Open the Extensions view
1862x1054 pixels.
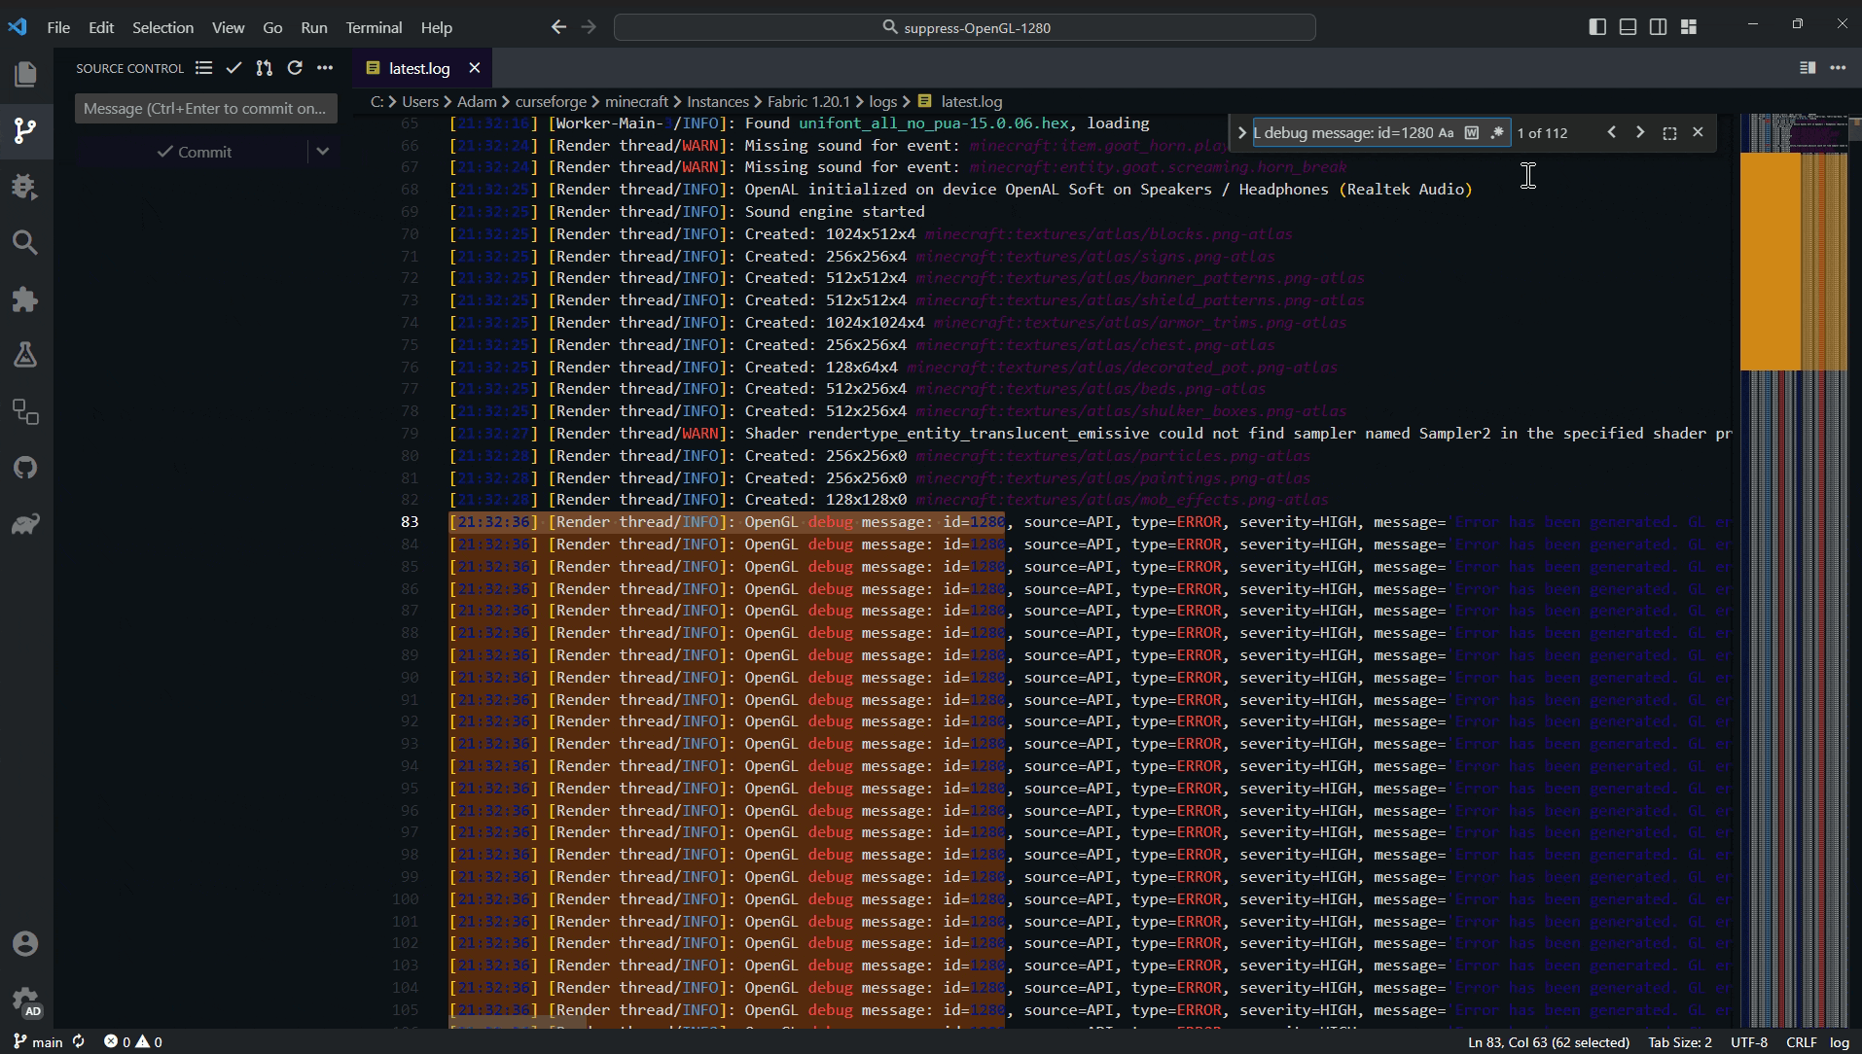(x=25, y=299)
